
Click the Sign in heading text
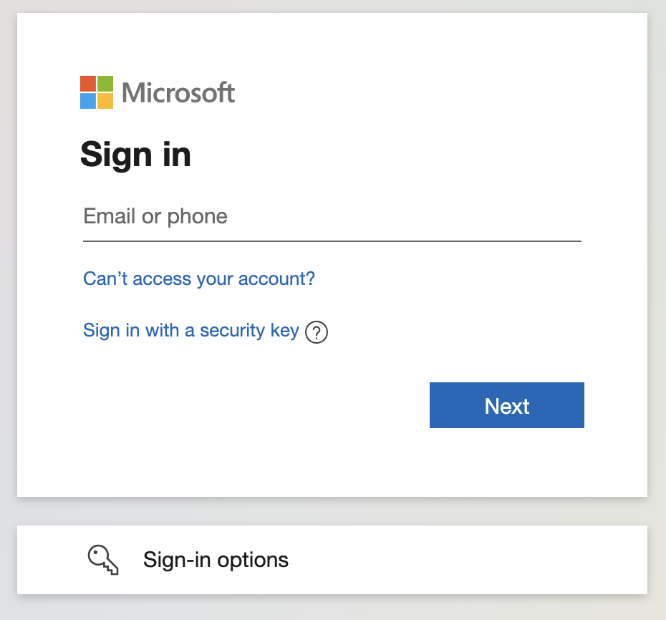click(135, 155)
